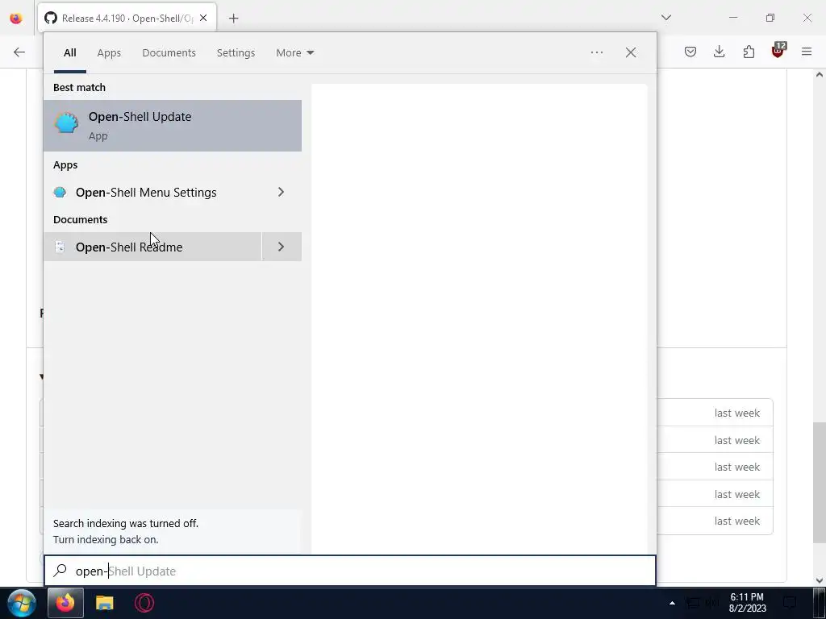
Task: Expand options arrow for Open-Shell Readme
Action: point(282,247)
